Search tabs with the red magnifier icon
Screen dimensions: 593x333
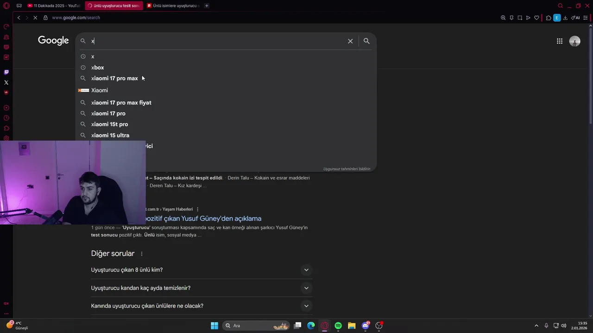[560, 6]
